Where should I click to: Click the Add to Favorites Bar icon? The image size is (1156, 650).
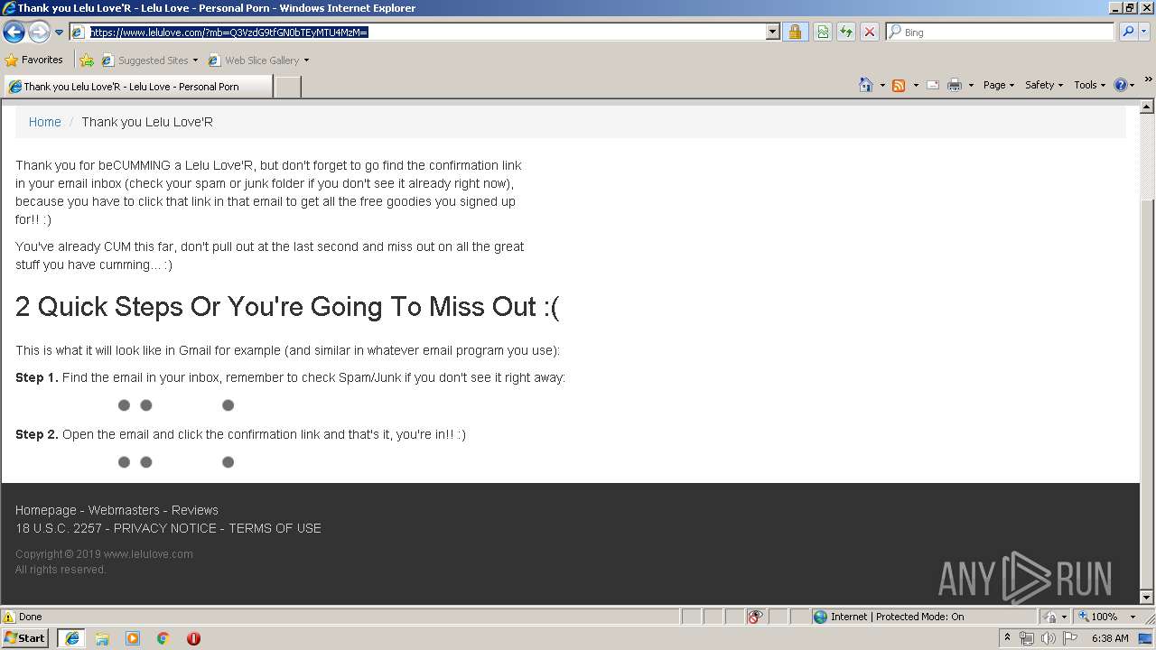tap(87, 60)
